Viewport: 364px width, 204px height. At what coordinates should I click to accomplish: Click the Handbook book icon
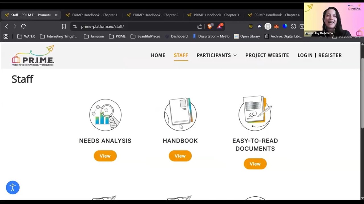pos(180,114)
